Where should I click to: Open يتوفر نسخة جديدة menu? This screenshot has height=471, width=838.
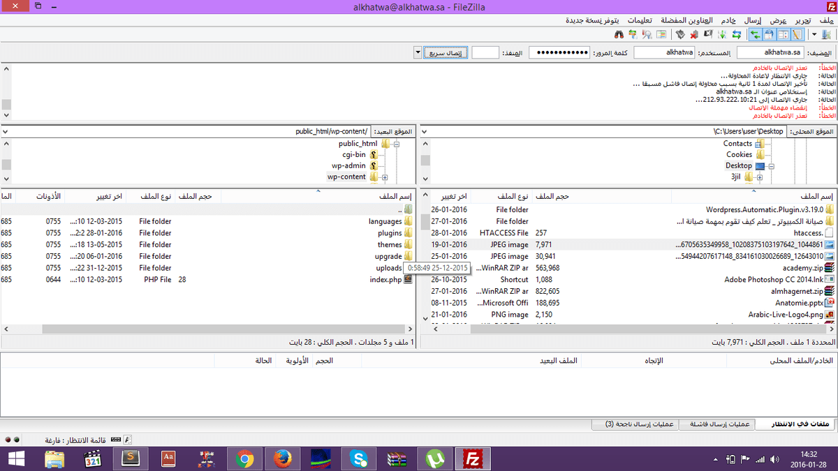(592, 20)
